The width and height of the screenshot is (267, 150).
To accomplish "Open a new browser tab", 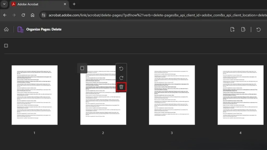I will pos(74,4).
